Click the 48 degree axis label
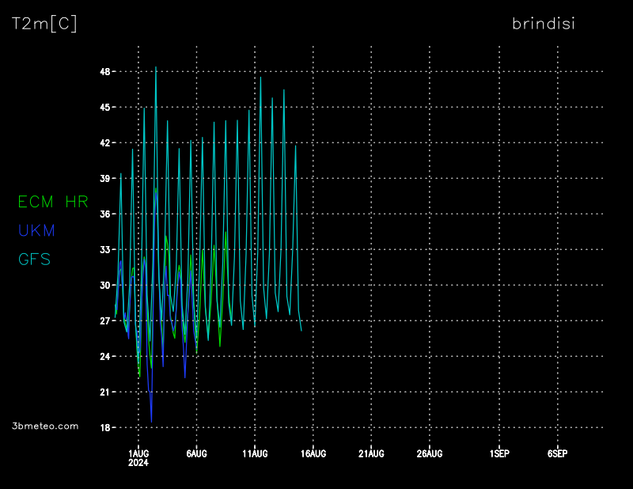This screenshot has height=489, width=633. [104, 72]
